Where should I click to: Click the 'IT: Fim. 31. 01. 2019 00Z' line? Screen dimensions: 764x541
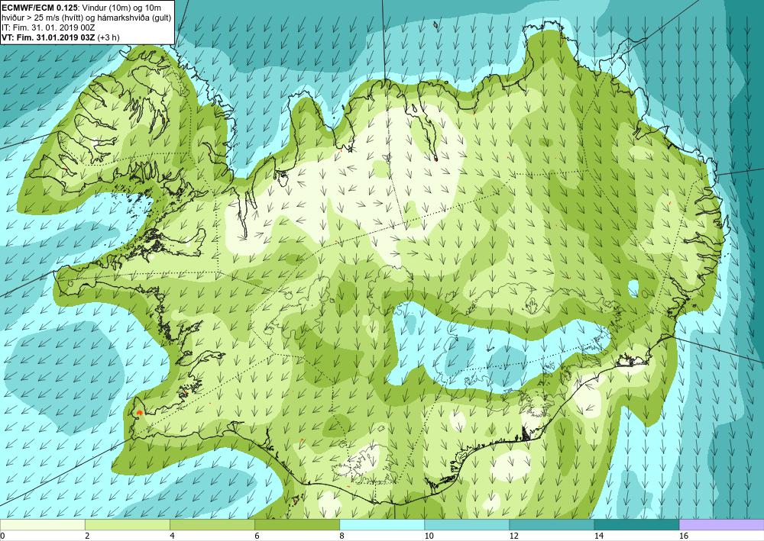[x=48, y=27]
